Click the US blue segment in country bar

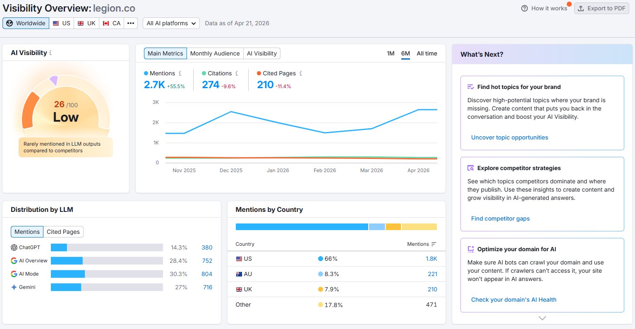tap(302, 227)
